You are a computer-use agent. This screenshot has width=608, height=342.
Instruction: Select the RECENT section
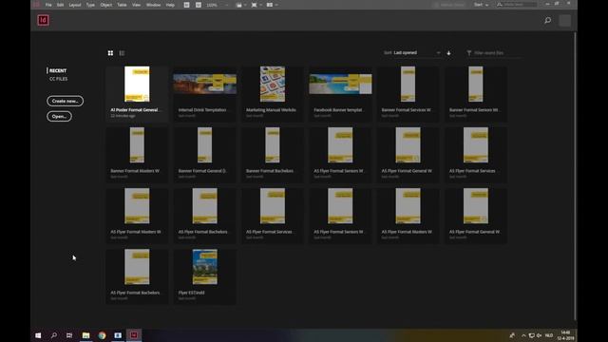58,70
